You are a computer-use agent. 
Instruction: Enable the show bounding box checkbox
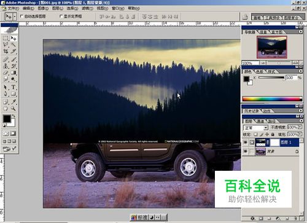[x=61, y=16]
